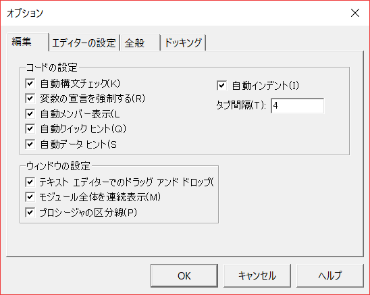Click the キャンセル button
The width and height of the screenshot is (370, 295).
coord(257,275)
